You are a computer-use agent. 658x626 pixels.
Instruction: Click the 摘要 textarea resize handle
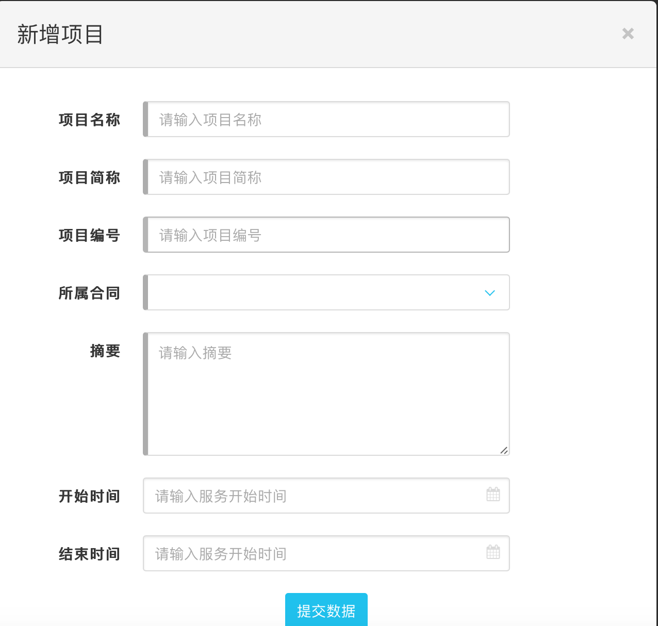tap(504, 450)
